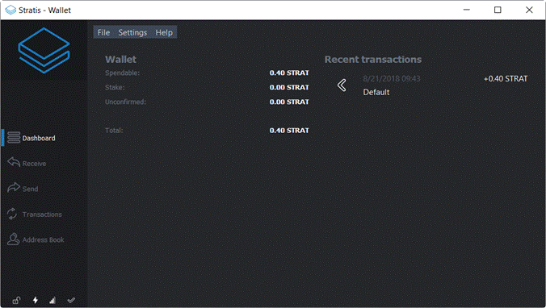
Task: Click the Send arrow icon
Action: pos(14,187)
